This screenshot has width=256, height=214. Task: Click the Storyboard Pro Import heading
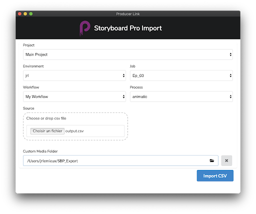(x=128, y=28)
